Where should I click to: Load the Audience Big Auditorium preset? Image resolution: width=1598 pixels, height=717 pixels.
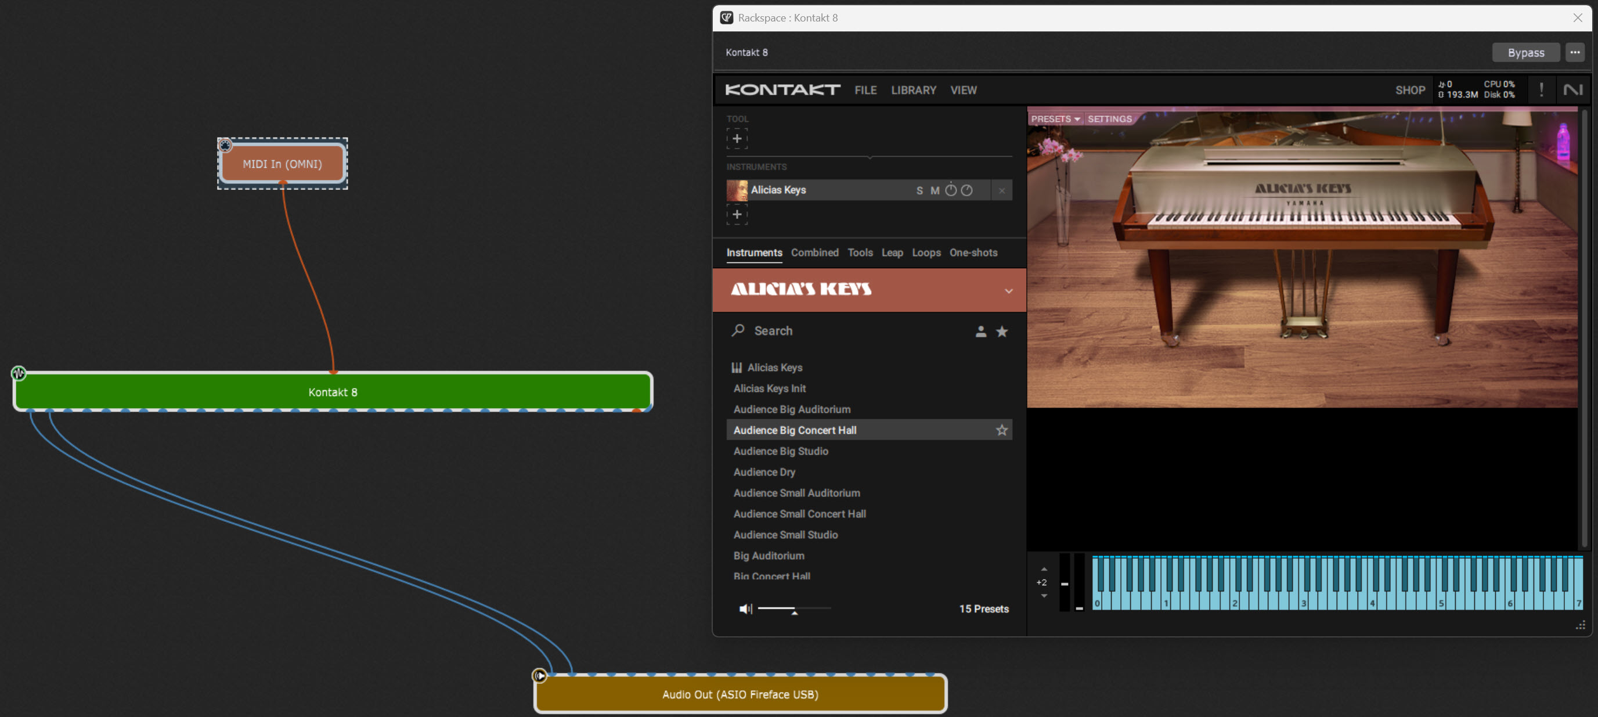pyautogui.click(x=869, y=409)
